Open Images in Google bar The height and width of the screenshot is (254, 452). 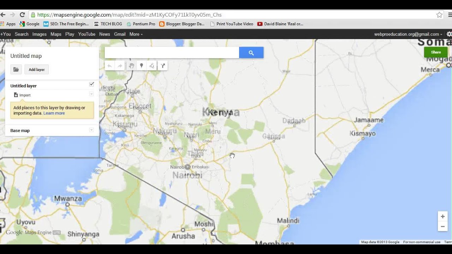(x=39, y=34)
